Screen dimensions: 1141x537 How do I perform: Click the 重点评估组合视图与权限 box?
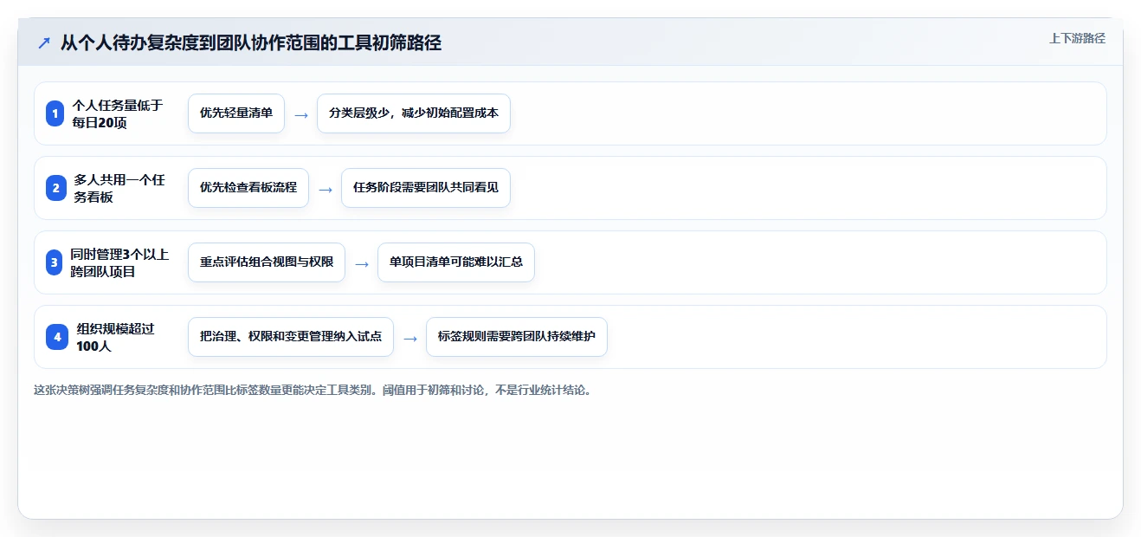click(267, 262)
